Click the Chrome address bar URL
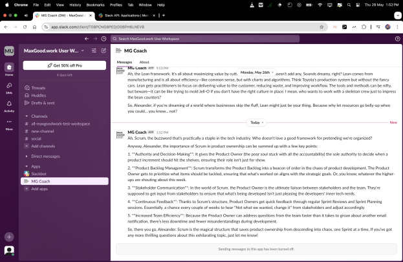403x262 pixels. coord(98,27)
